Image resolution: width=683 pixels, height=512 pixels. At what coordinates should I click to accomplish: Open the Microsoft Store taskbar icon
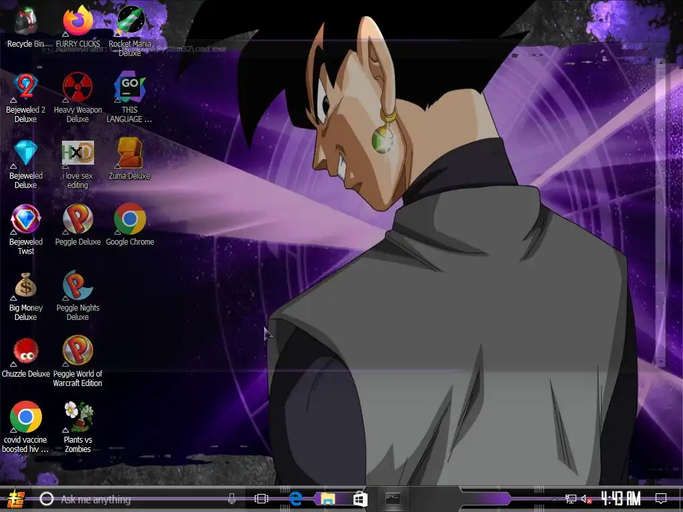360,499
